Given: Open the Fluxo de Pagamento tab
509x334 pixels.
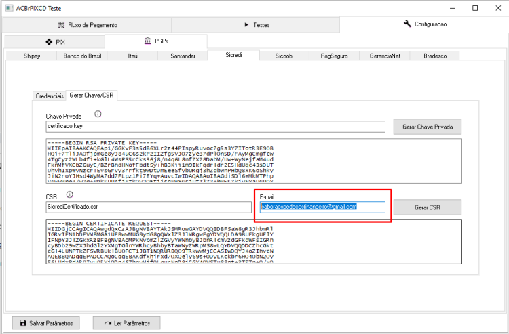Looking at the screenshot, I should (x=87, y=25).
